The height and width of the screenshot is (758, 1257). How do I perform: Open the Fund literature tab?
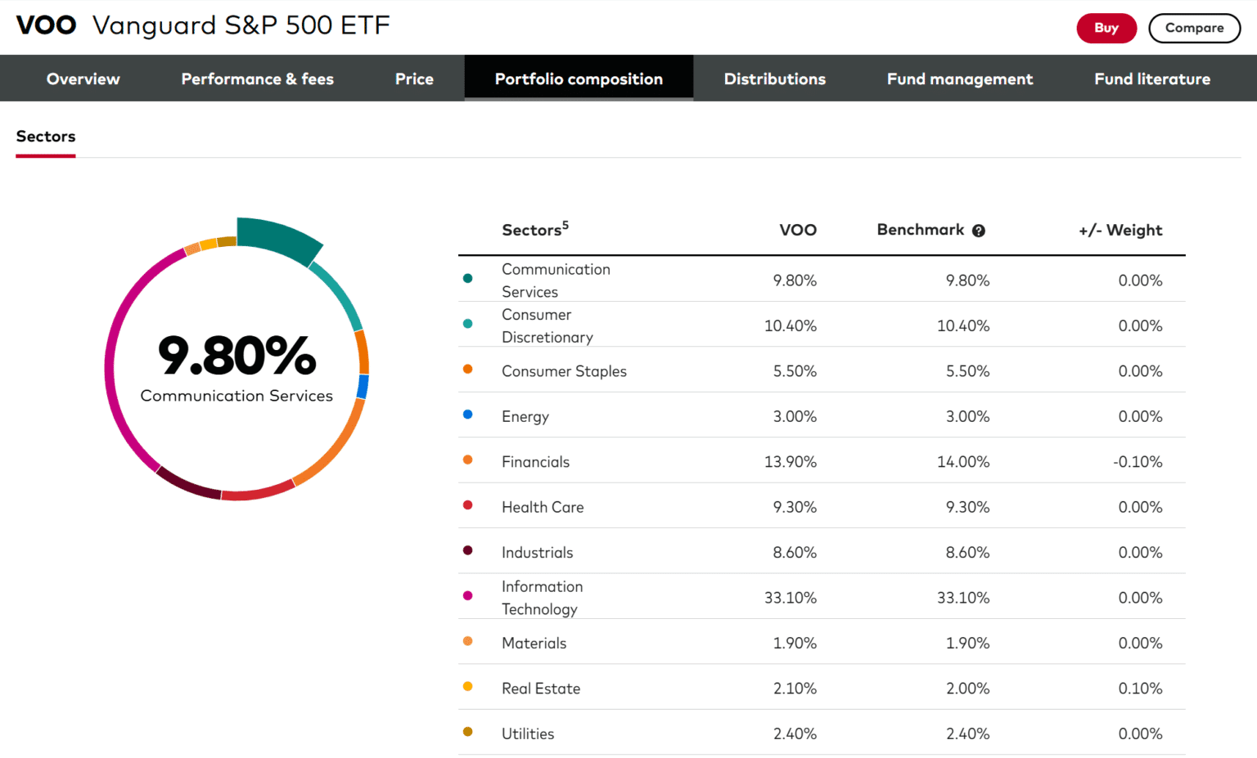(1151, 78)
